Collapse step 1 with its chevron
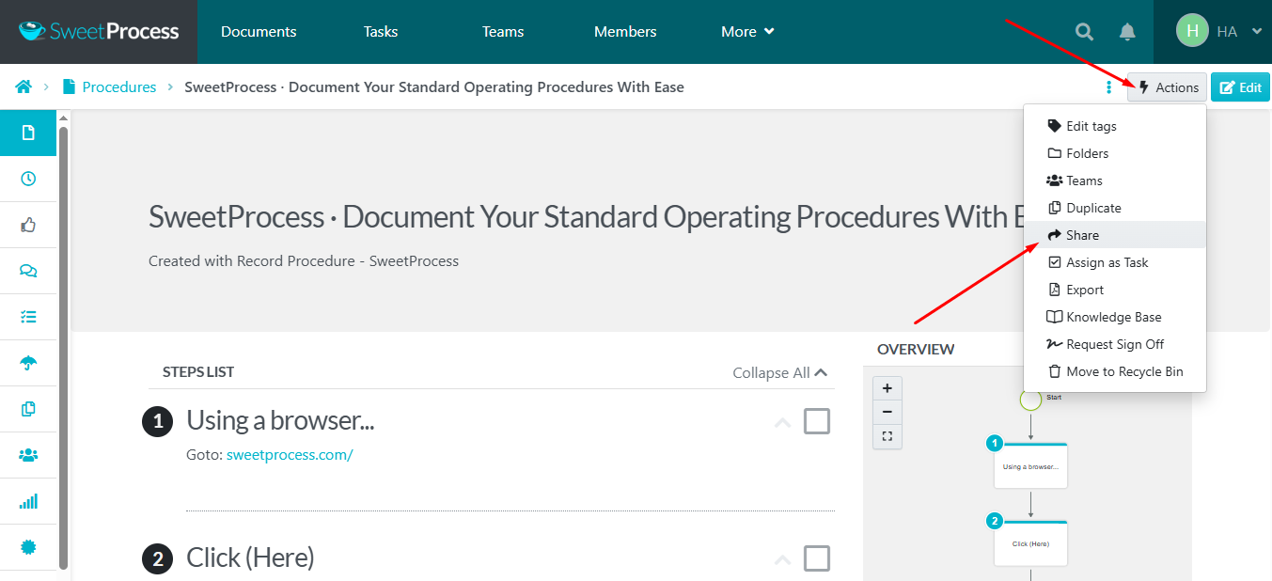Image resolution: width=1272 pixels, height=581 pixels. click(x=782, y=423)
